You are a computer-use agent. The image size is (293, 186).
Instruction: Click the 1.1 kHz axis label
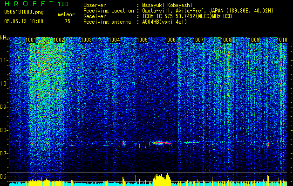[x=4, y=60]
